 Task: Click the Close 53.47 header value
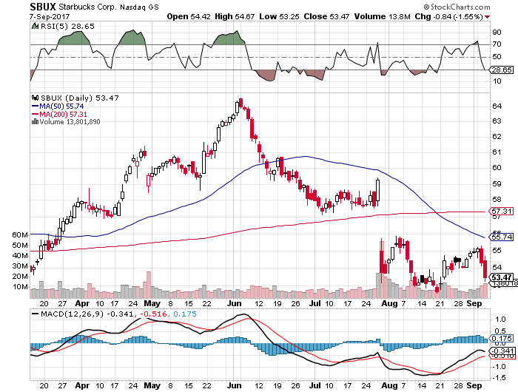[326, 16]
